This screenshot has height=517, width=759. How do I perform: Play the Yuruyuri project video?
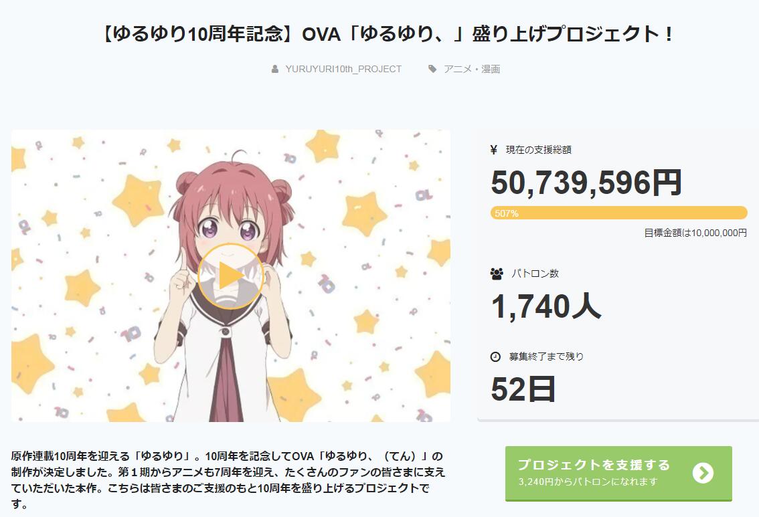click(x=230, y=276)
